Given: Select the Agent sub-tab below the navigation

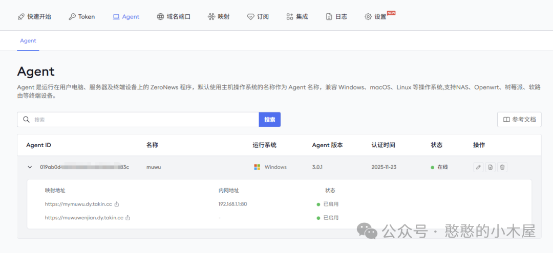Looking at the screenshot, I should (28, 41).
